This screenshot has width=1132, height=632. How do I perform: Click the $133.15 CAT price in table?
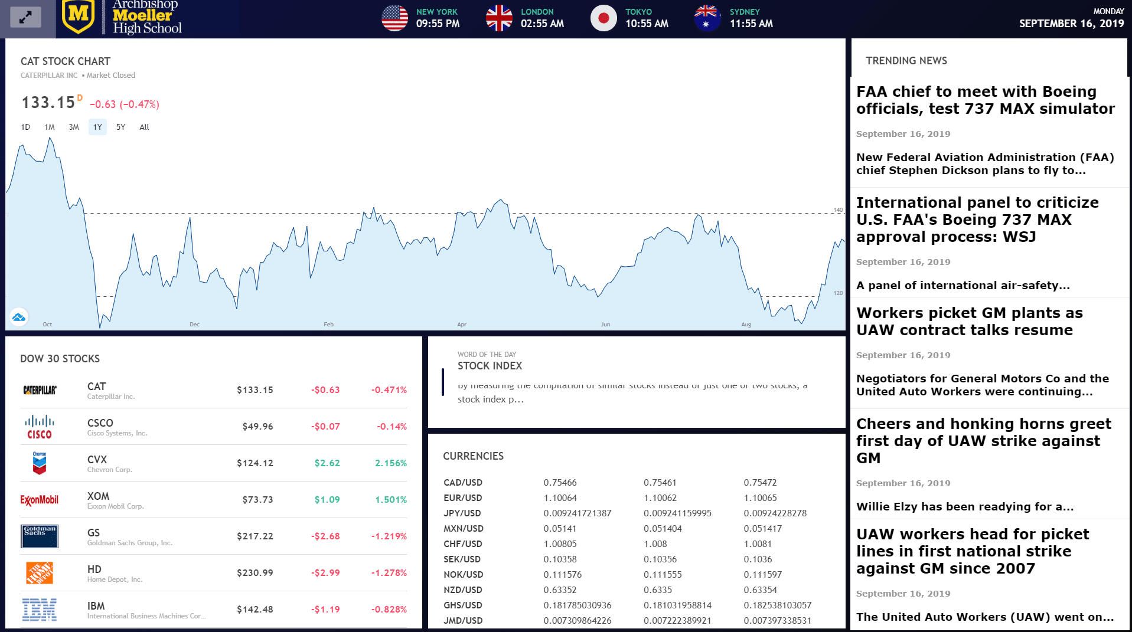coord(255,390)
